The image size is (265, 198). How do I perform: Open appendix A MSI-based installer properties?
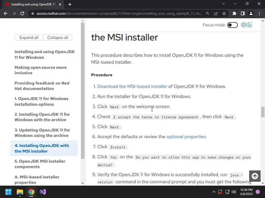tap(37, 180)
